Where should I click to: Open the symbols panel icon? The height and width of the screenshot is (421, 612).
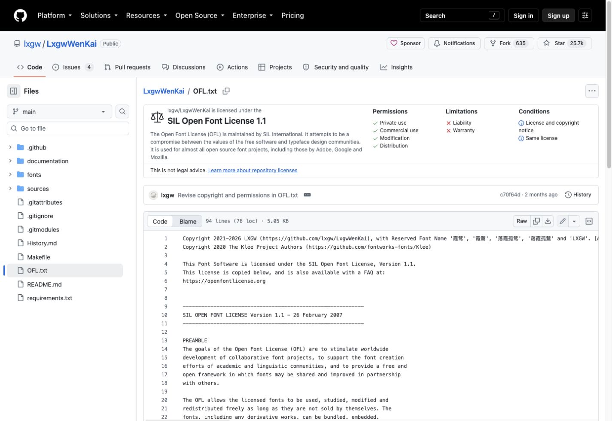coord(589,221)
